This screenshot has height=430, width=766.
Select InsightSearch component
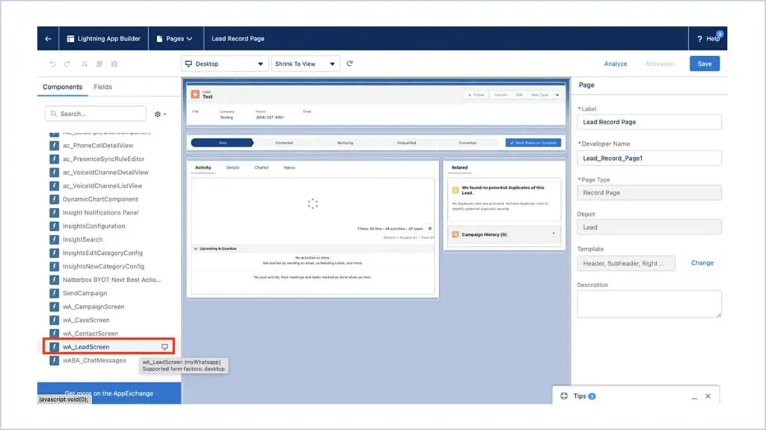point(82,239)
